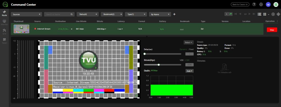The image size is (281, 107).
Task: Click the Battery column header
Action: pyautogui.click(x=162, y=21)
